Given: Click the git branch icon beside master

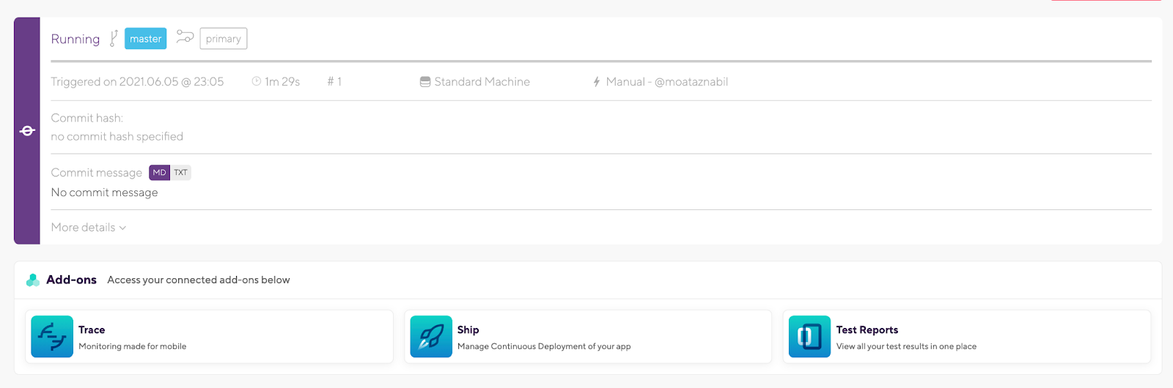Looking at the screenshot, I should point(114,38).
